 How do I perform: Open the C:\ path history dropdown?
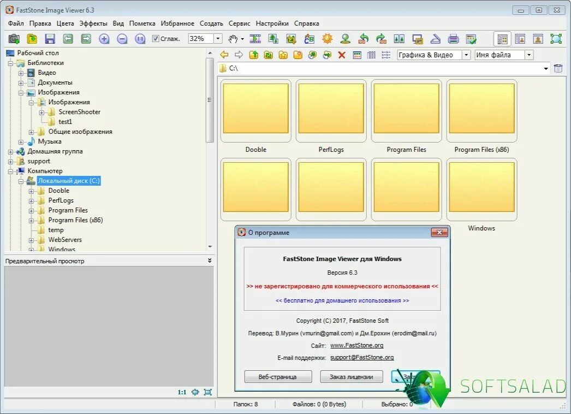pyautogui.click(x=545, y=68)
